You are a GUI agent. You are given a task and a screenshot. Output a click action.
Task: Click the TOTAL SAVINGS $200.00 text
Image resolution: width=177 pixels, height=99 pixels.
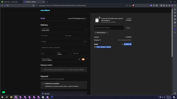103,47
